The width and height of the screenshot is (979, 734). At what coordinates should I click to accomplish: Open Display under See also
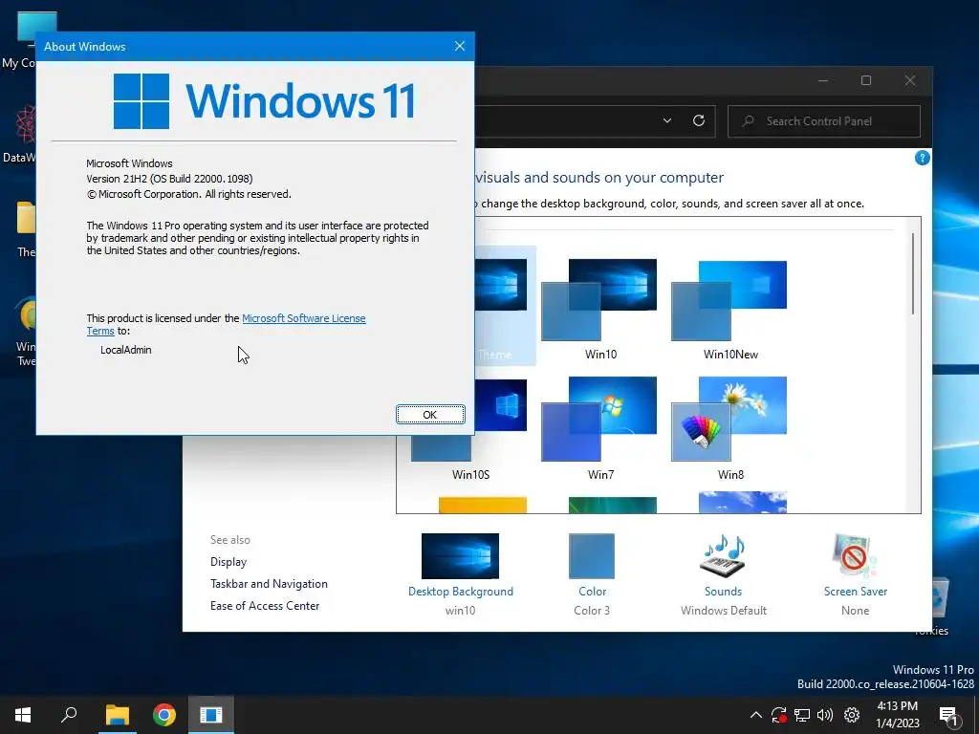pos(228,562)
